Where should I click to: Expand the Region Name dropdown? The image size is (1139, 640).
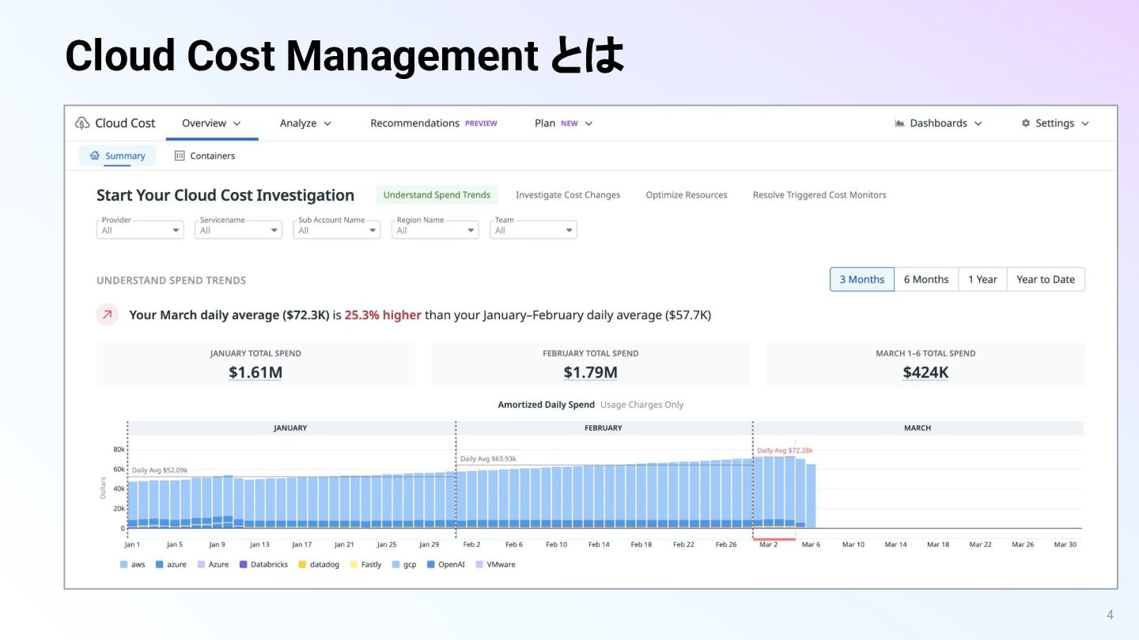pyautogui.click(x=435, y=230)
